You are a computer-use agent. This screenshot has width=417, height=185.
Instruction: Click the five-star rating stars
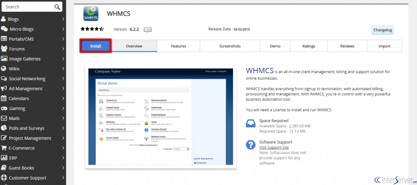click(x=92, y=29)
